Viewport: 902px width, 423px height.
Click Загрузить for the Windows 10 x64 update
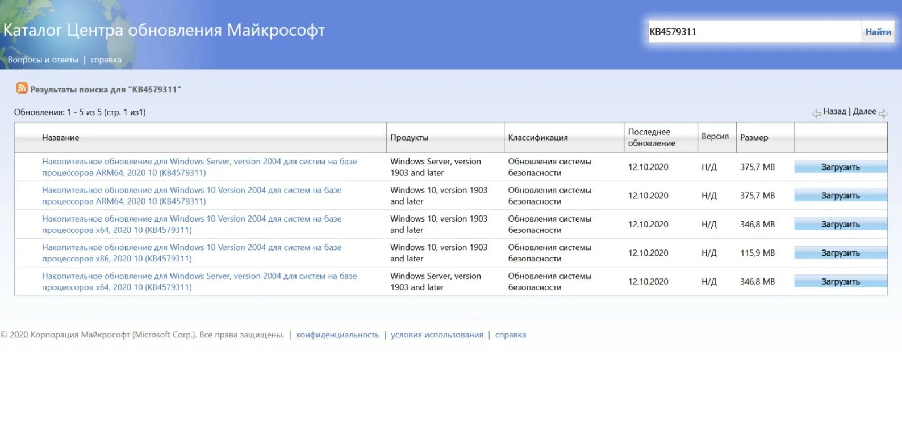841,224
